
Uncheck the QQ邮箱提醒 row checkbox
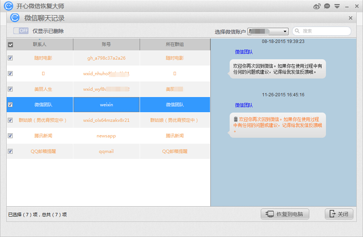(10, 151)
